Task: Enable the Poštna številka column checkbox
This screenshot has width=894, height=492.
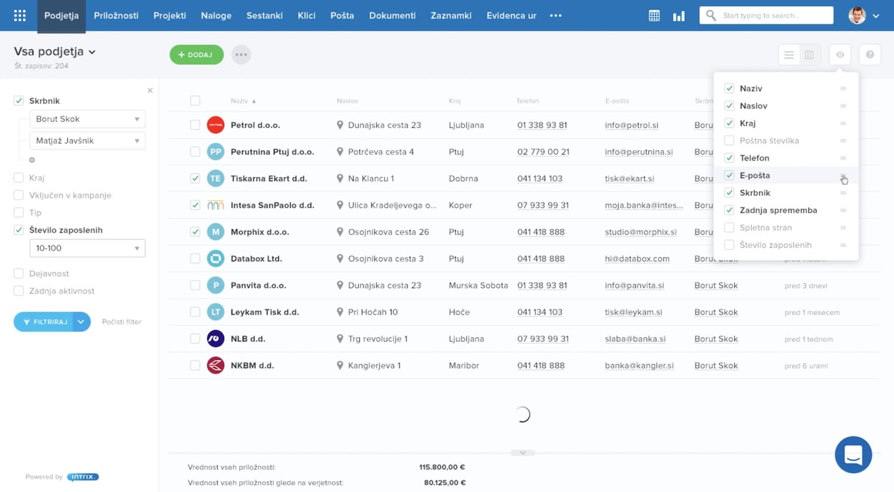Action: 729,141
